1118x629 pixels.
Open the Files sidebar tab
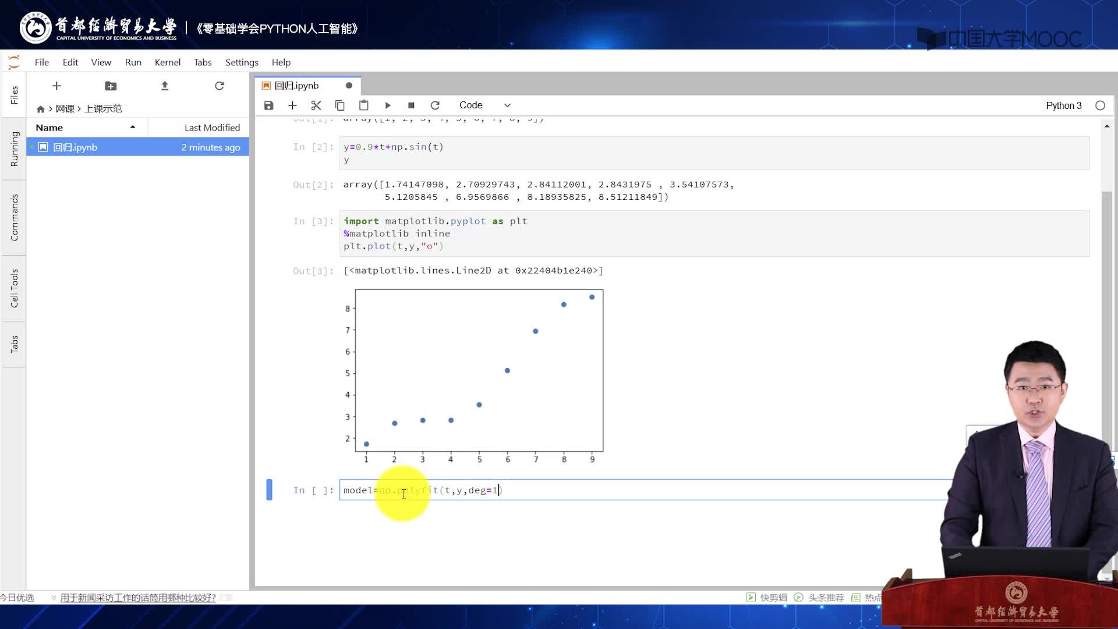[14, 95]
